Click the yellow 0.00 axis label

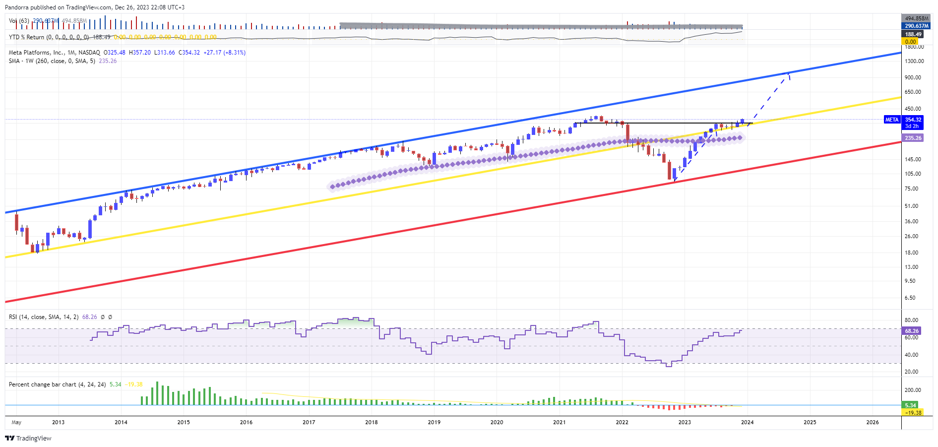910,42
